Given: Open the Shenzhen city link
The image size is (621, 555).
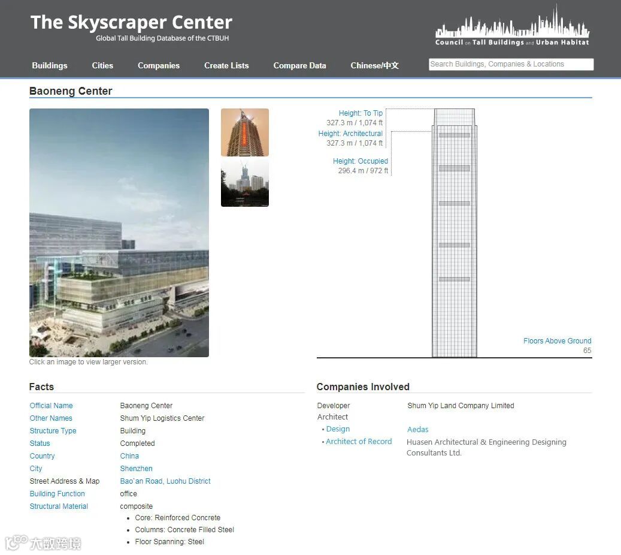Looking at the screenshot, I should [137, 469].
